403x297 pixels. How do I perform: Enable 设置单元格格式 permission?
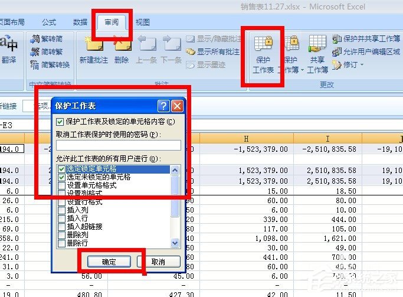61,185
